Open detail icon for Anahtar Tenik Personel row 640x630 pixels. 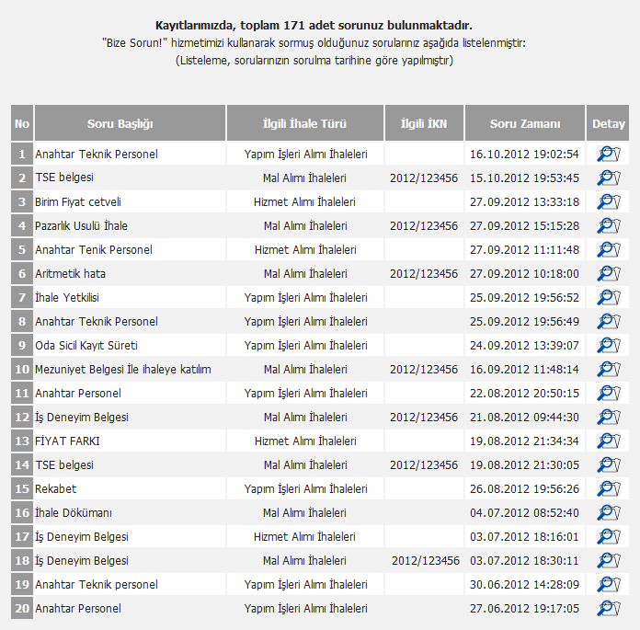pos(609,249)
